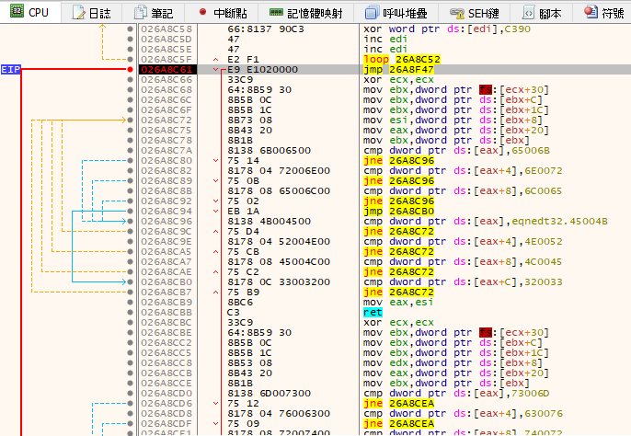
Task: Click the jump arrow on 75 B9 row
Action: pyautogui.click(x=215, y=292)
